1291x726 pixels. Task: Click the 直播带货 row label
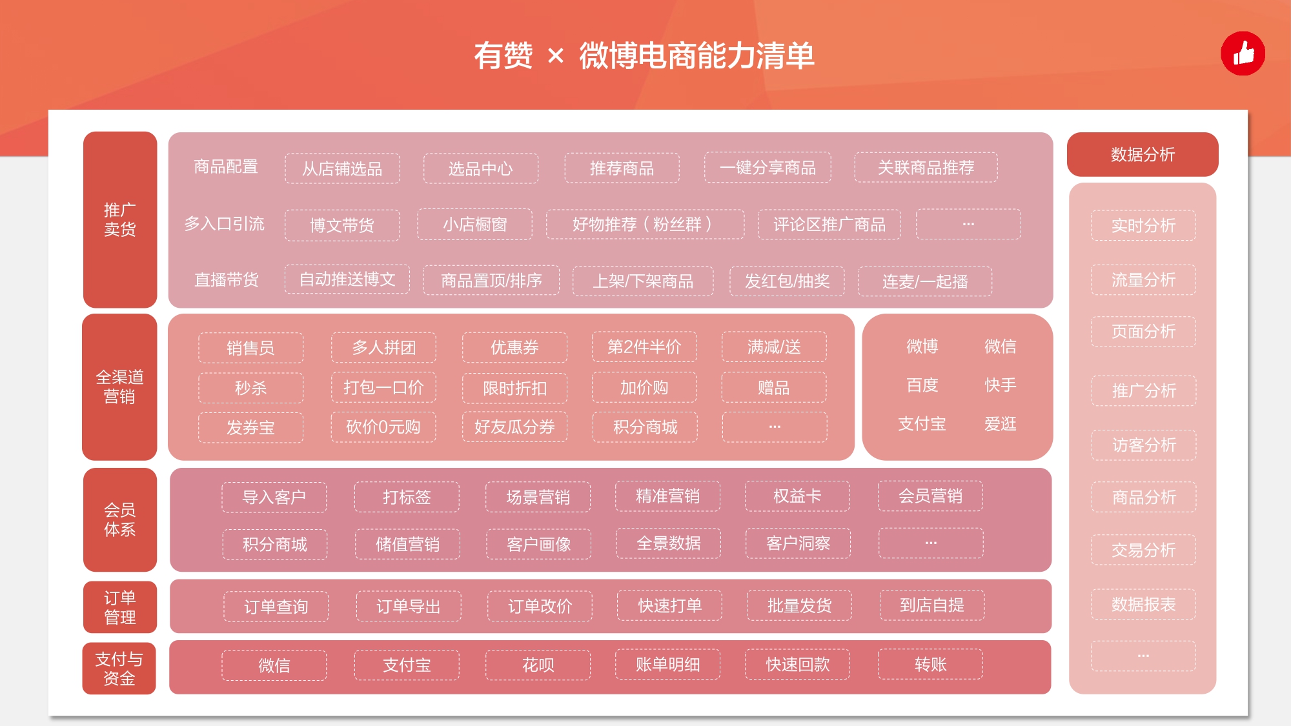226,279
